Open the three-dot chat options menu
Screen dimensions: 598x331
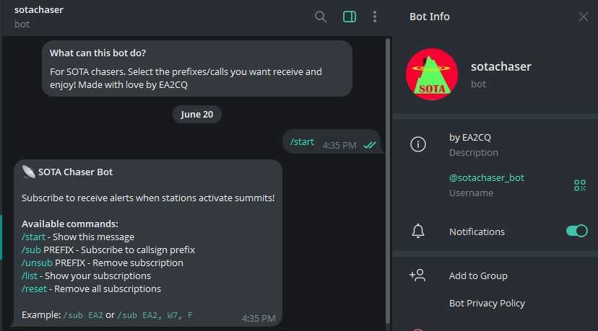click(375, 17)
